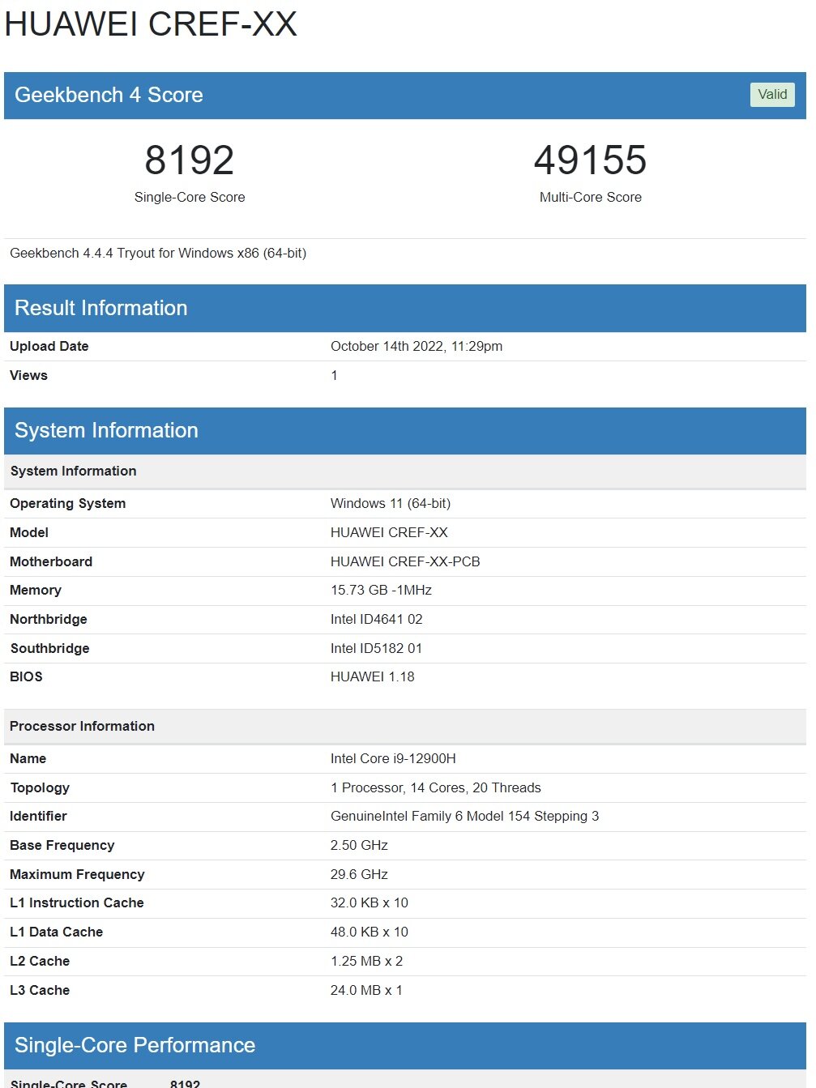Select the base frequency value 2.50 GHz
This screenshot has width=816, height=1088.
[x=359, y=845]
